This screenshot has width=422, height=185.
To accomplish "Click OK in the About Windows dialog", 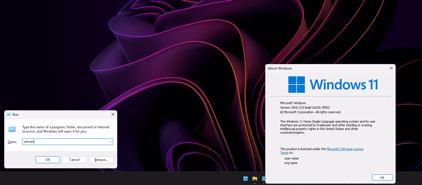I will tap(382, 178).
